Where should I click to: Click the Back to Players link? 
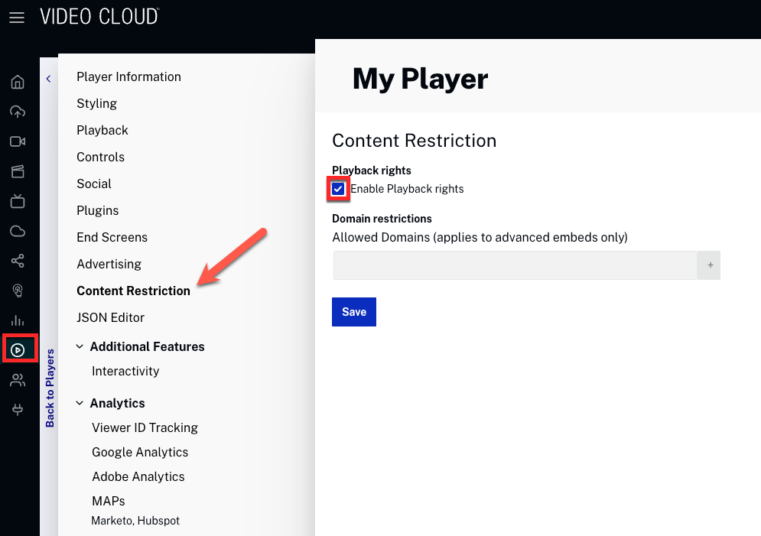(50, 388)
